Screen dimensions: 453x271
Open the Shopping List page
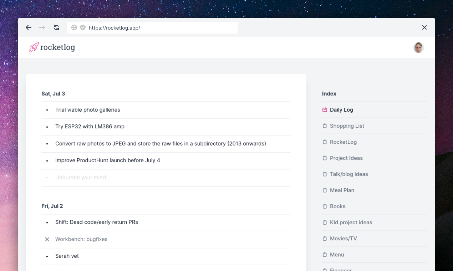point(347,126)
